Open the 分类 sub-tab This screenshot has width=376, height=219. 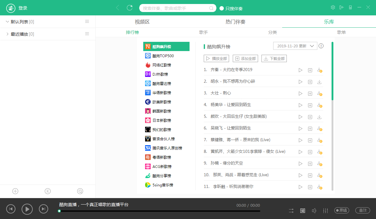pyautogui.click(x=273, y=32)
